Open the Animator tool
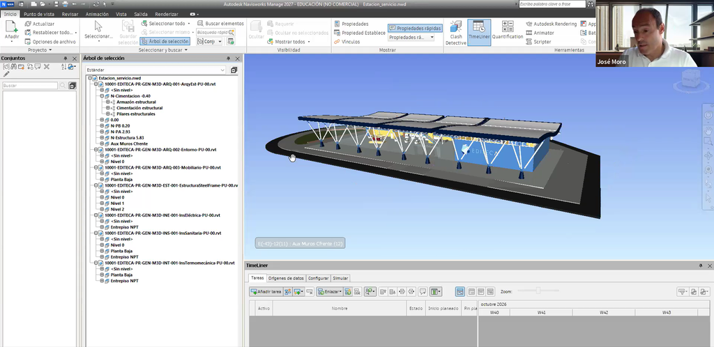 [540, 33]
